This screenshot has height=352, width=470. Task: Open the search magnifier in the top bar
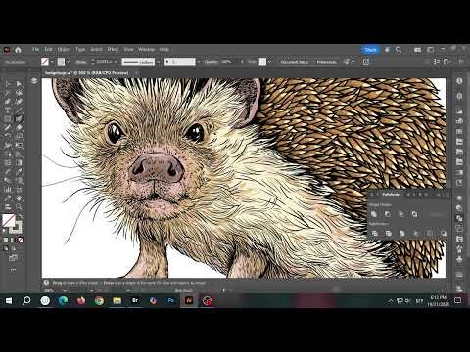coord(399,50)
